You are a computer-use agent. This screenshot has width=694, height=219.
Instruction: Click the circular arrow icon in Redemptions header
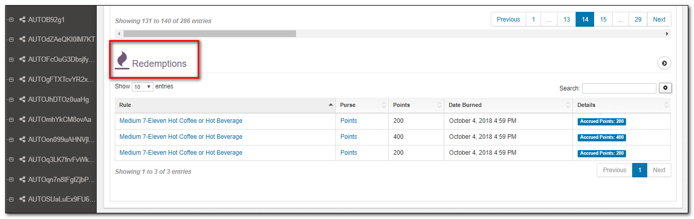click(664, 63)
